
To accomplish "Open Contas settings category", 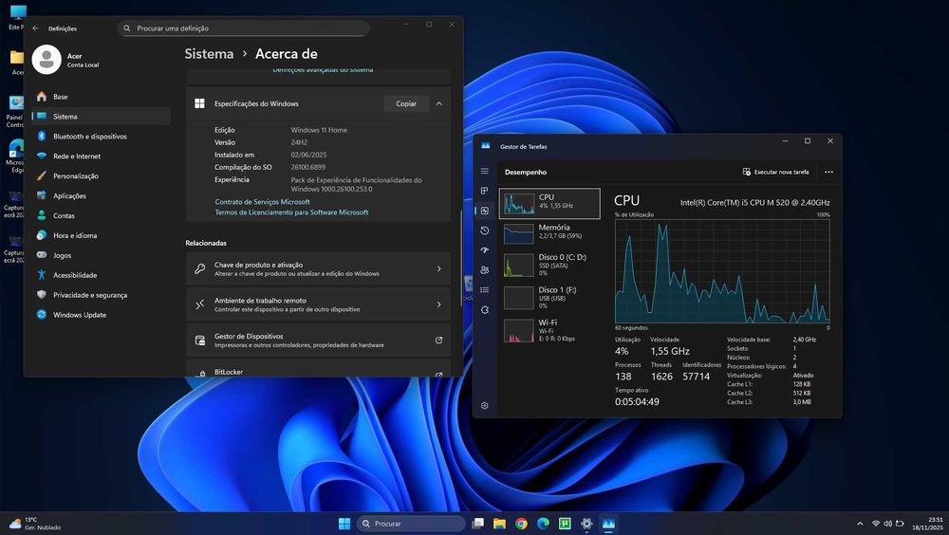I will click(102, 215).
